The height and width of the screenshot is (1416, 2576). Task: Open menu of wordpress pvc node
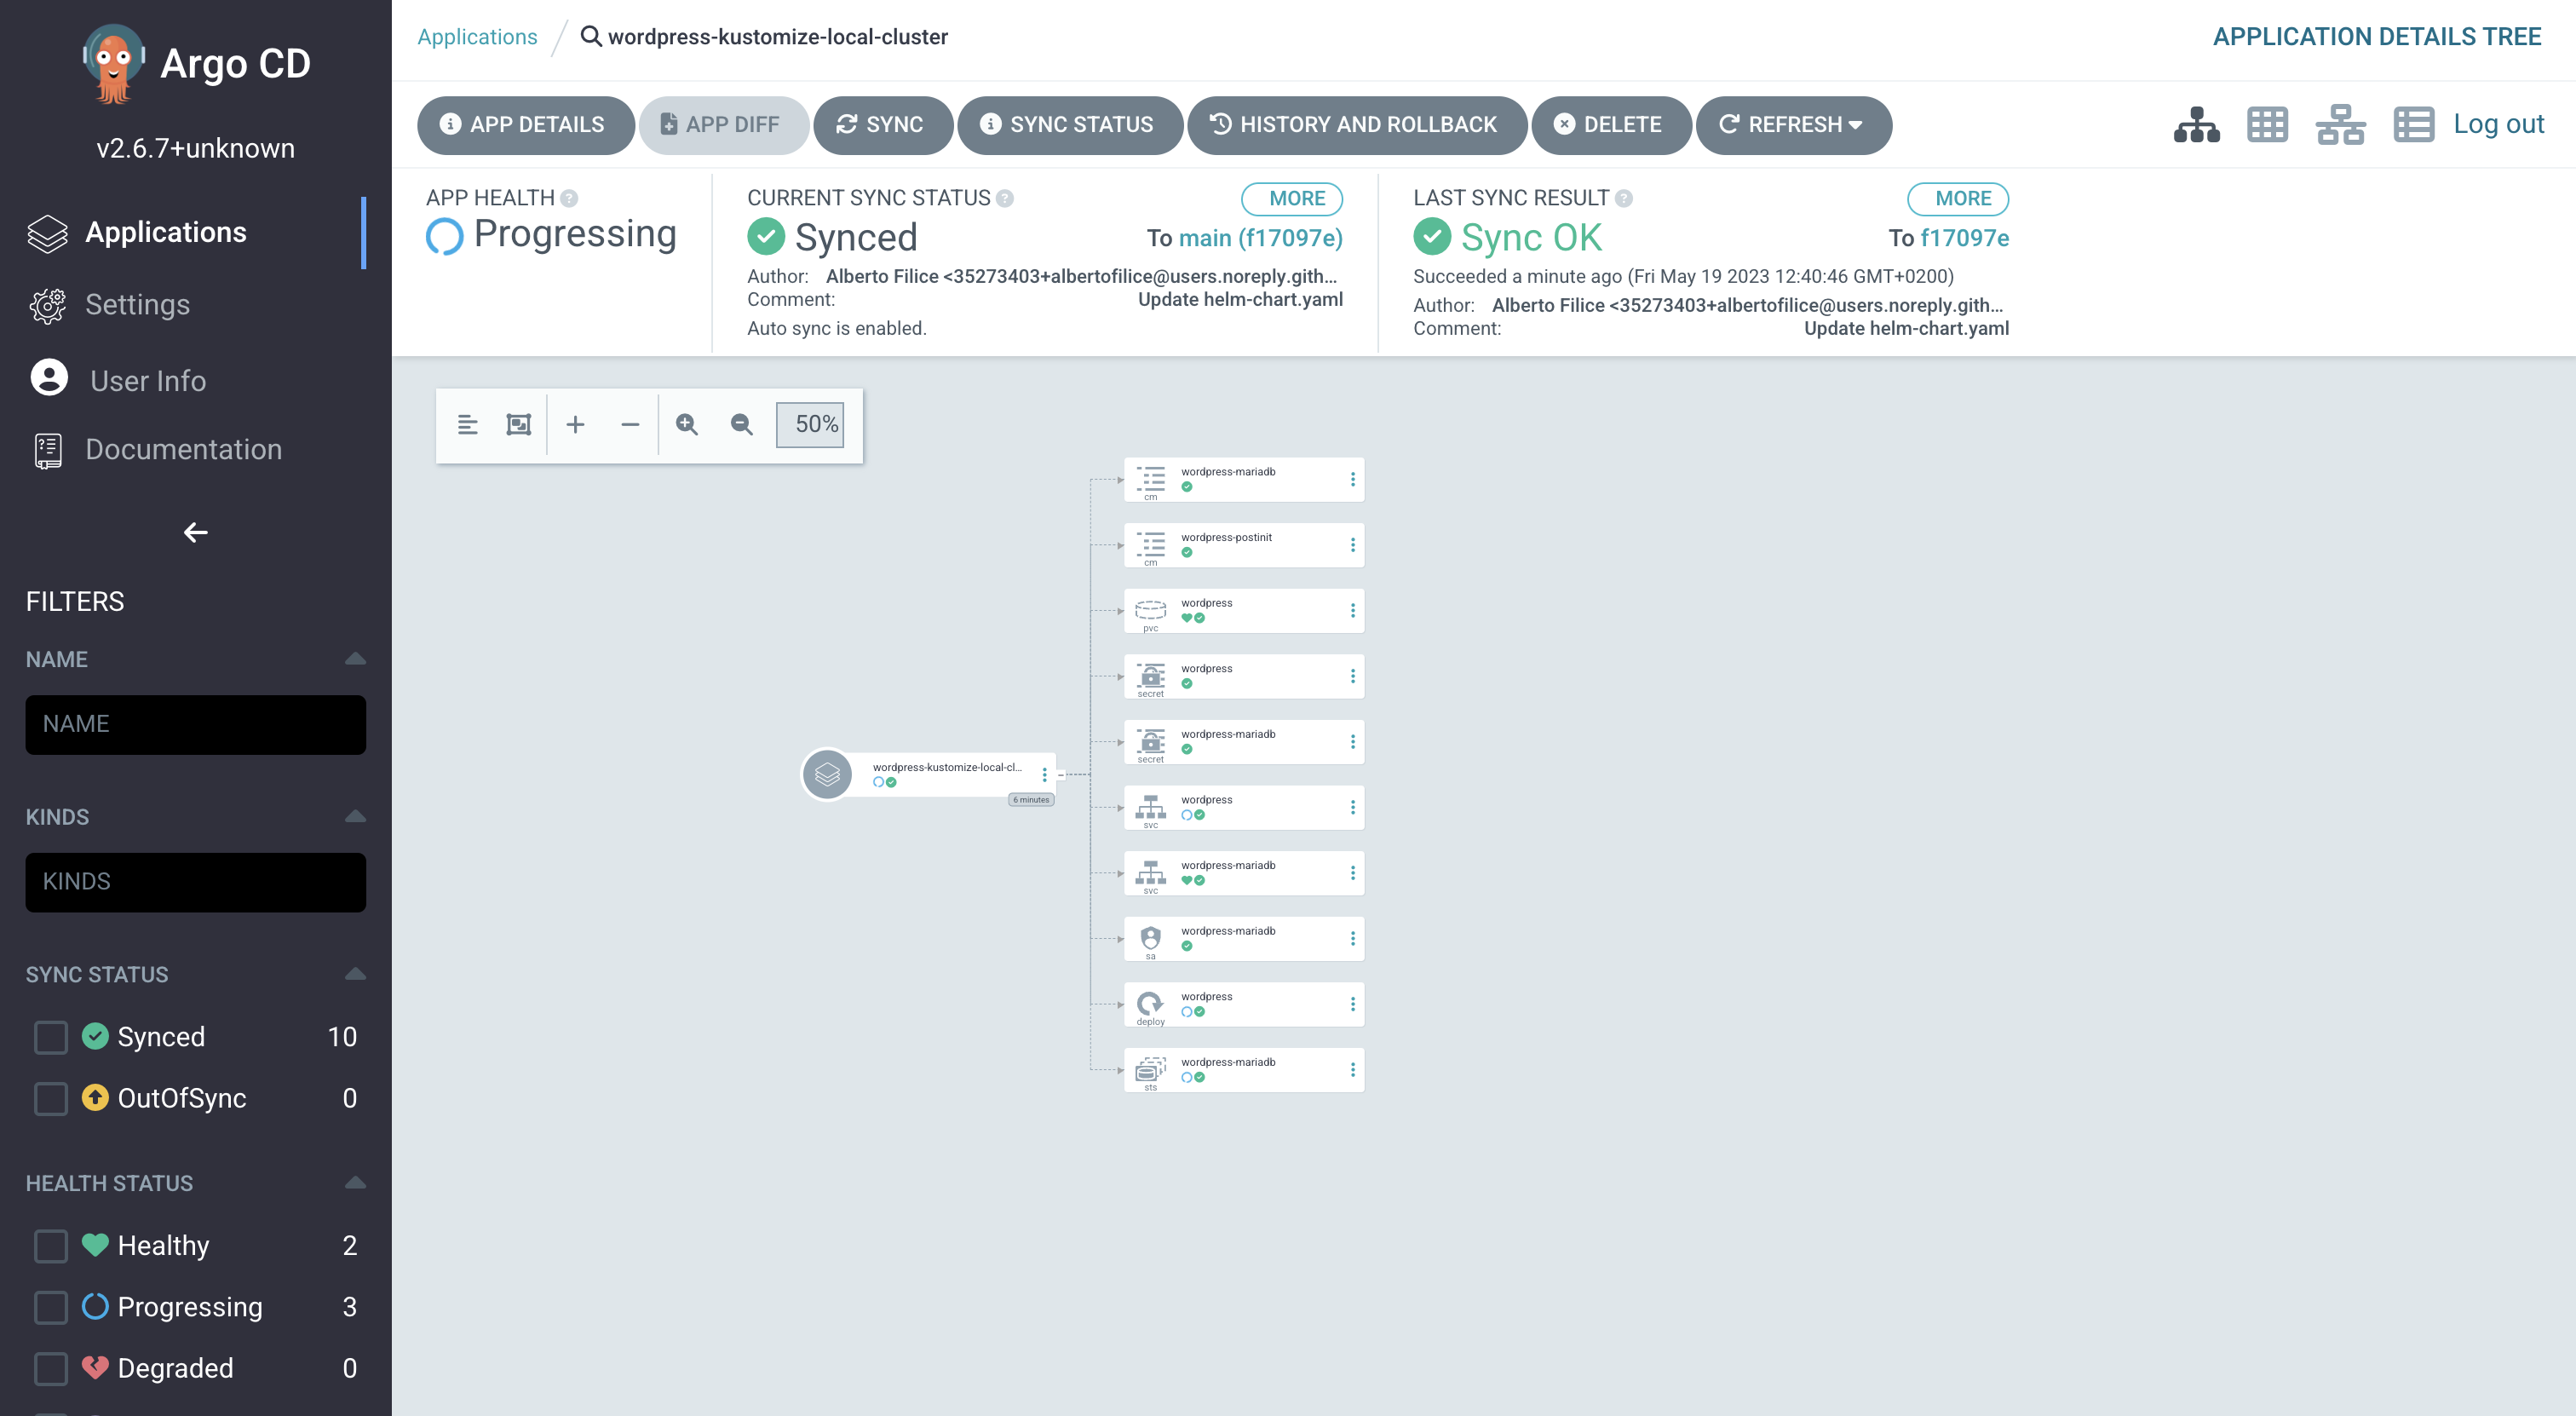coord(1352,610)
